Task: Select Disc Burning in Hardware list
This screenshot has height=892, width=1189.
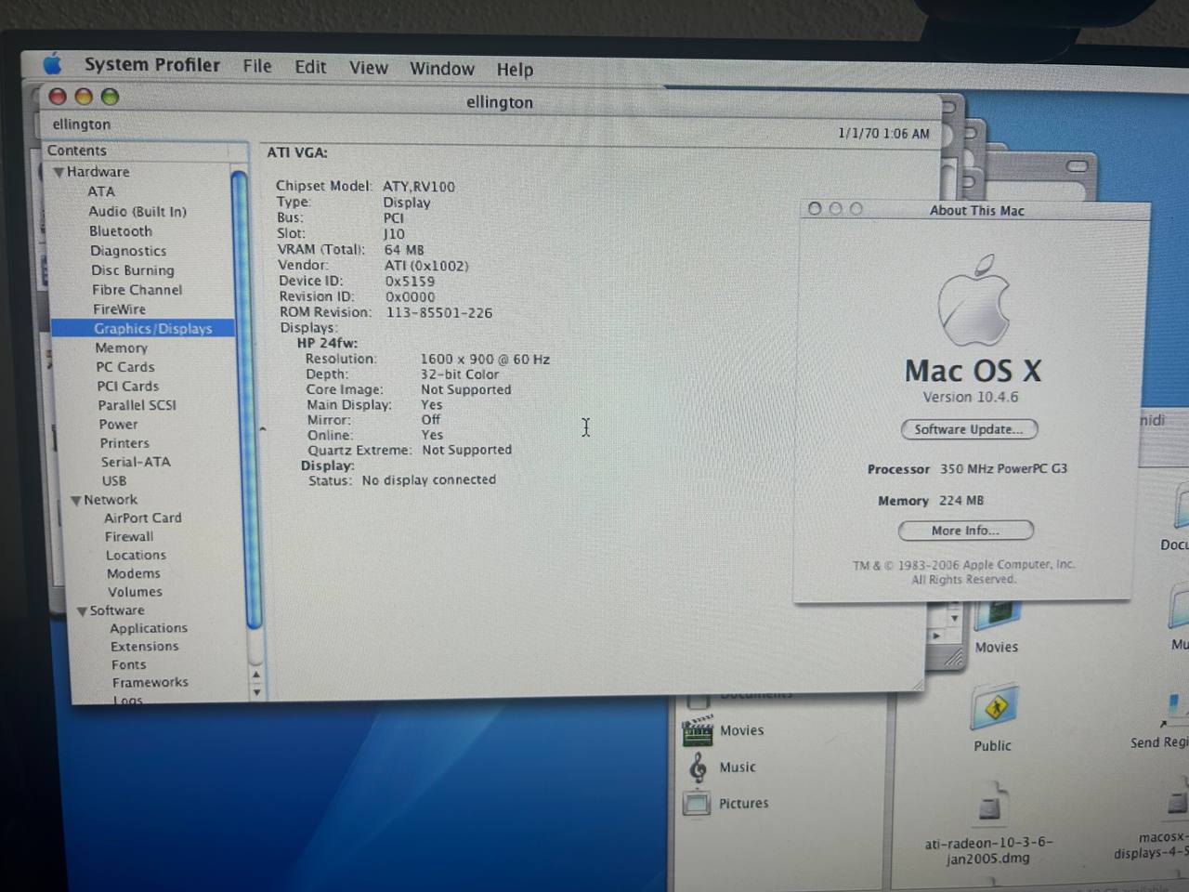Action: click(x=132, y=270)
